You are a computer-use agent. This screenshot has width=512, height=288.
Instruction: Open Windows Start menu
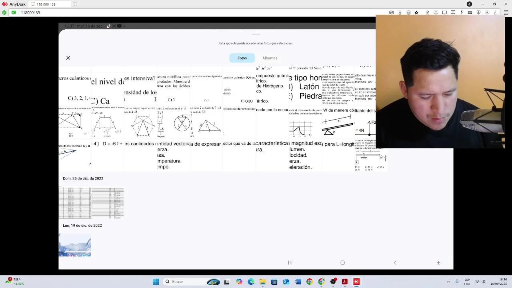[x=156, y=282]
